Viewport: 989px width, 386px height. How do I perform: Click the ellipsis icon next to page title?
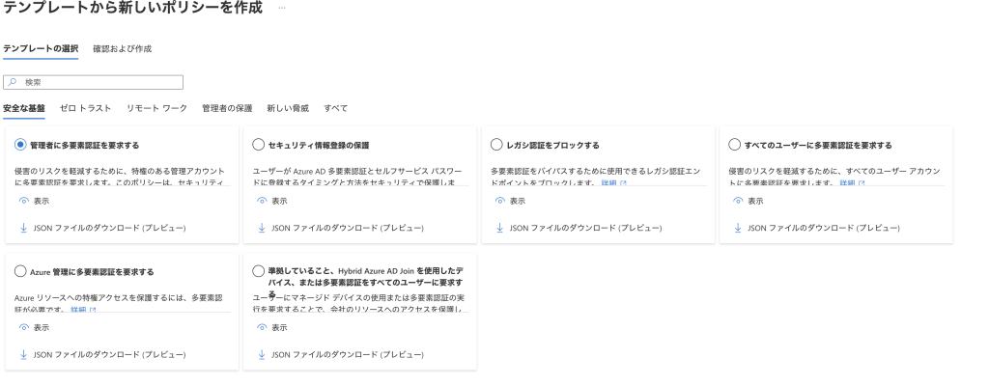point(281,8)
